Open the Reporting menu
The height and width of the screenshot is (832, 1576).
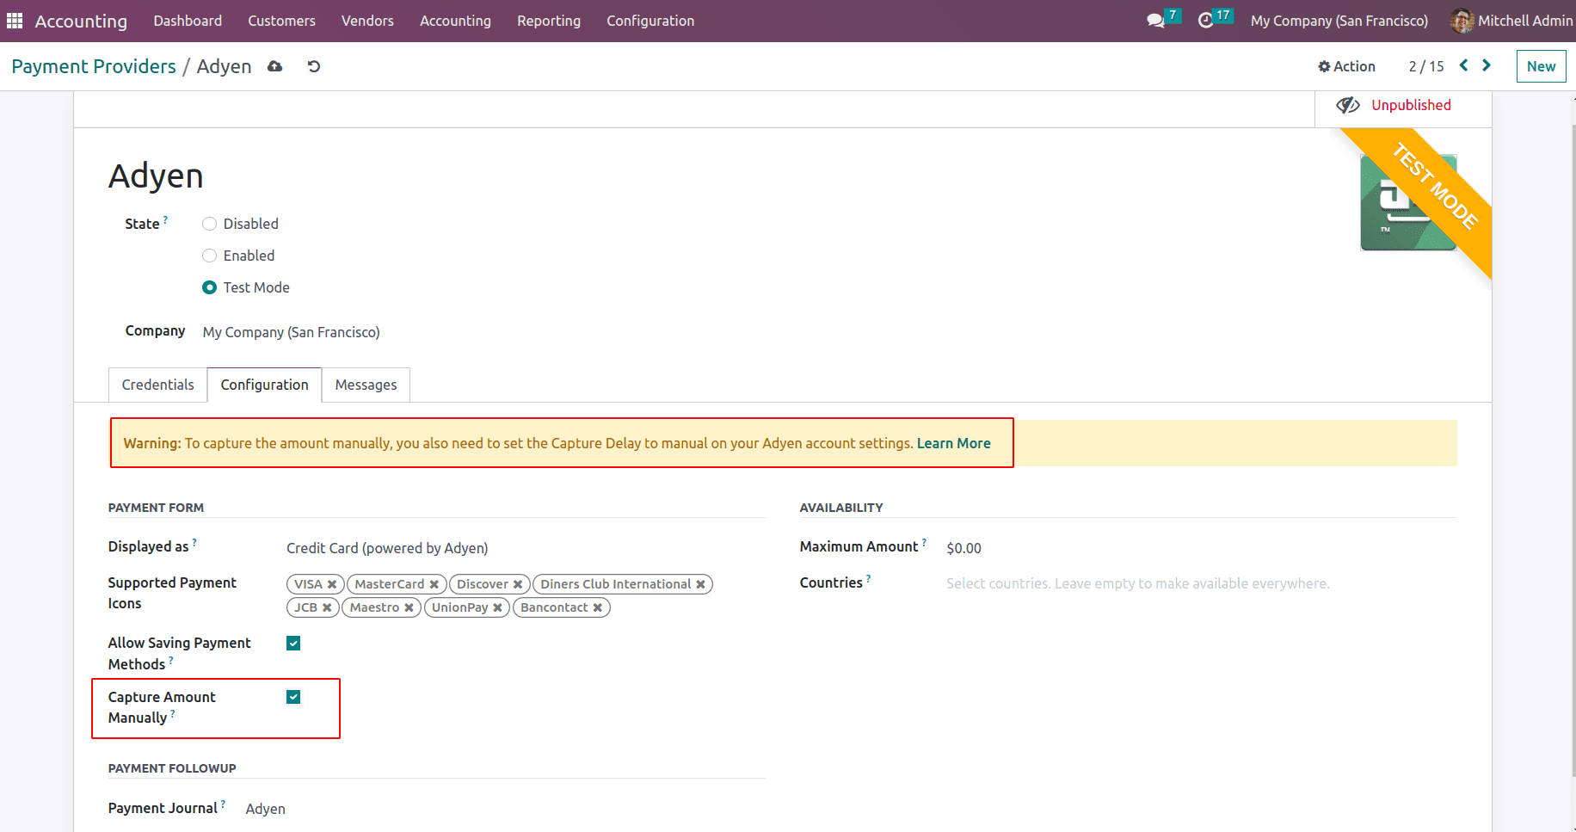point(549,21)
